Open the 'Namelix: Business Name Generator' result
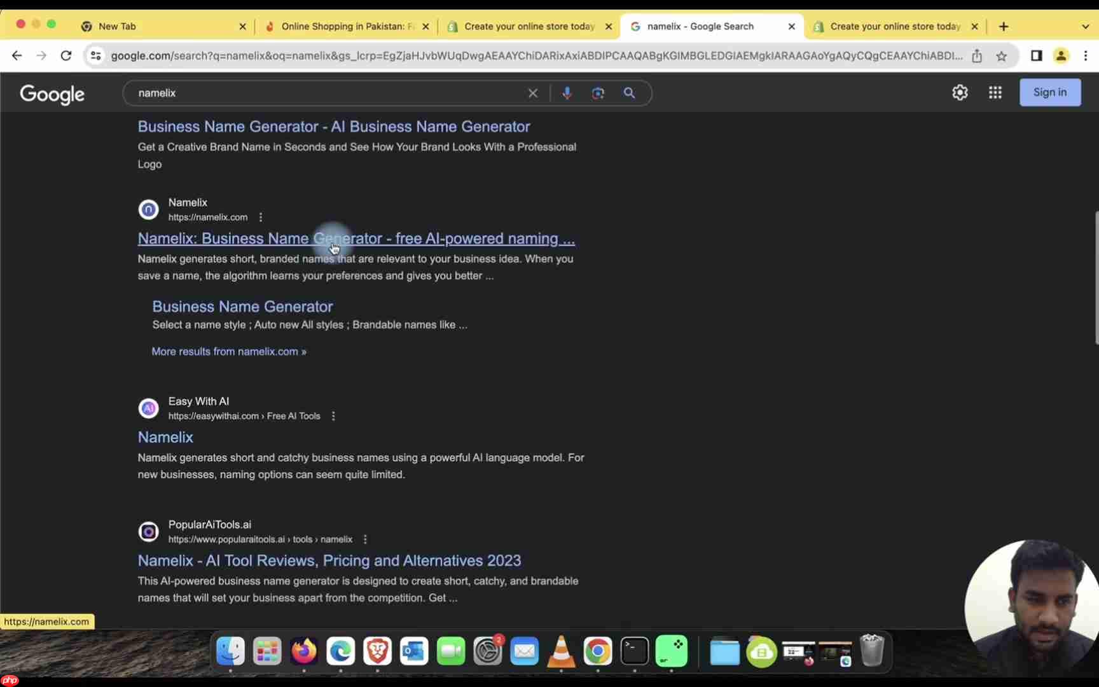Image resolution: width=1099 pixels, height=687 pixels. click(x=356, y=239)
